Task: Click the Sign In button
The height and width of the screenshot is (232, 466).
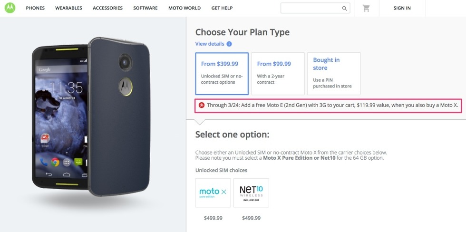Action: pyautogui.click(x=402, y=8)
